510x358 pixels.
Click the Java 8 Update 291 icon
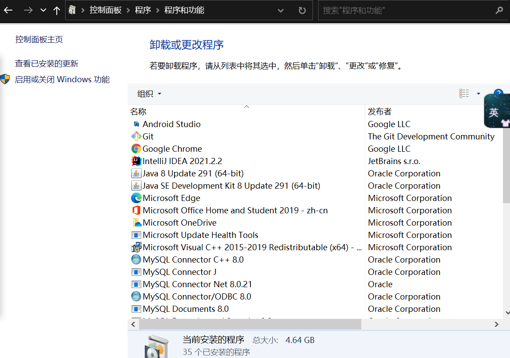(x=136, y=173)
